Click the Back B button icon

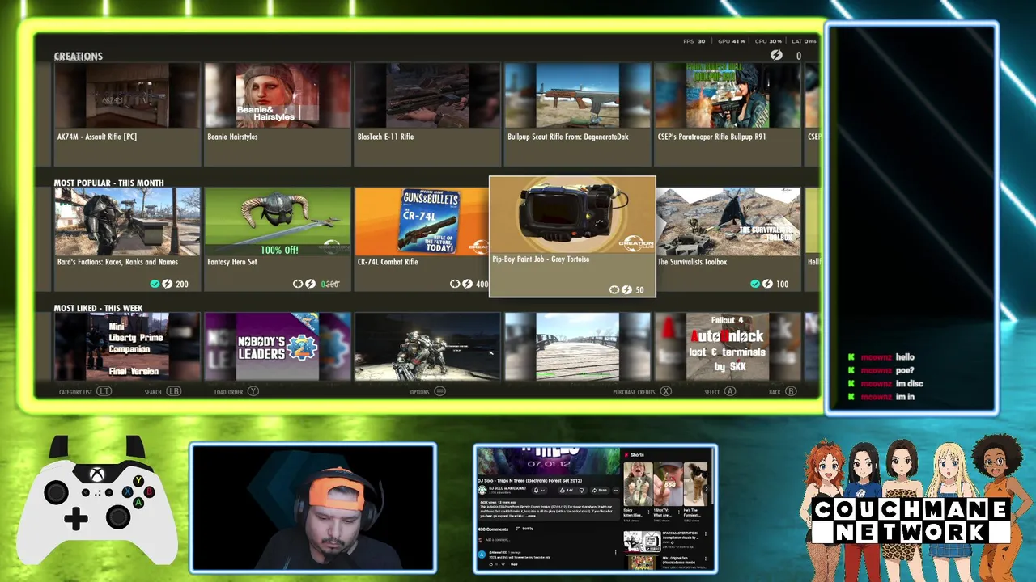tap(791, 391)
